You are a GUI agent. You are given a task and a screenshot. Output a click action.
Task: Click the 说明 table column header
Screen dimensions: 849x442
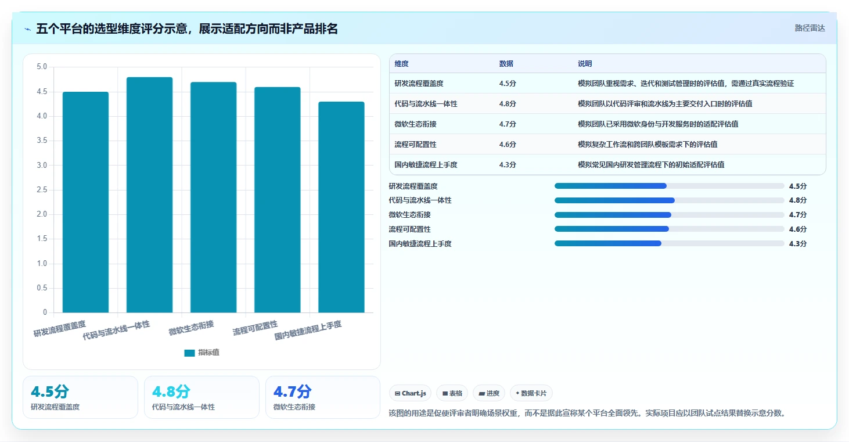pos(585,64)
